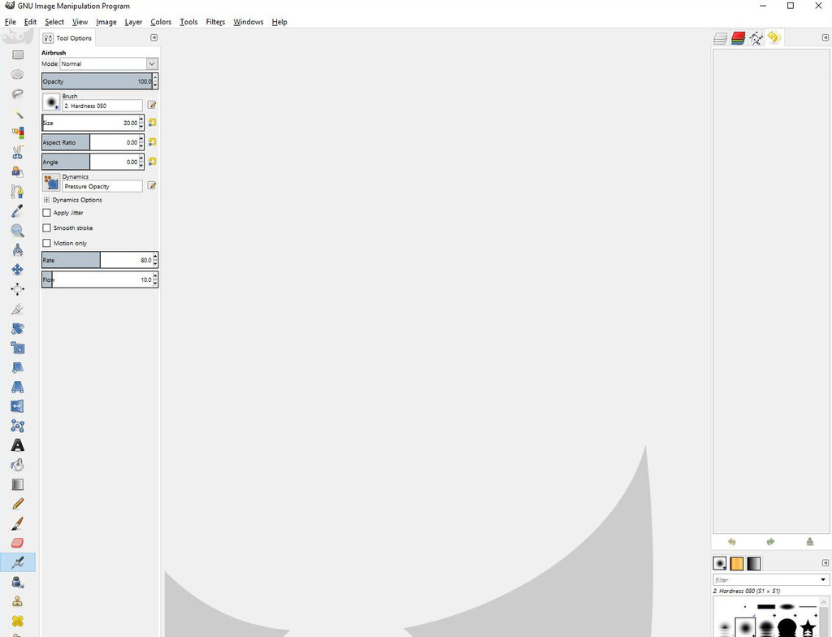Select the Scissors Select tool
The width and height of the screenshot is (832, 637).
pos(18,153)
